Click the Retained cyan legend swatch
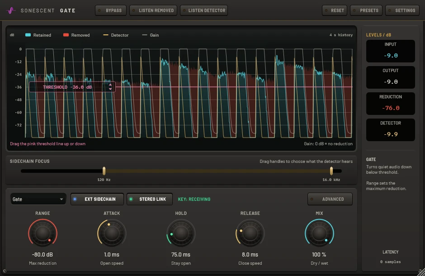The image size is (425, 276). coord(28,35)
